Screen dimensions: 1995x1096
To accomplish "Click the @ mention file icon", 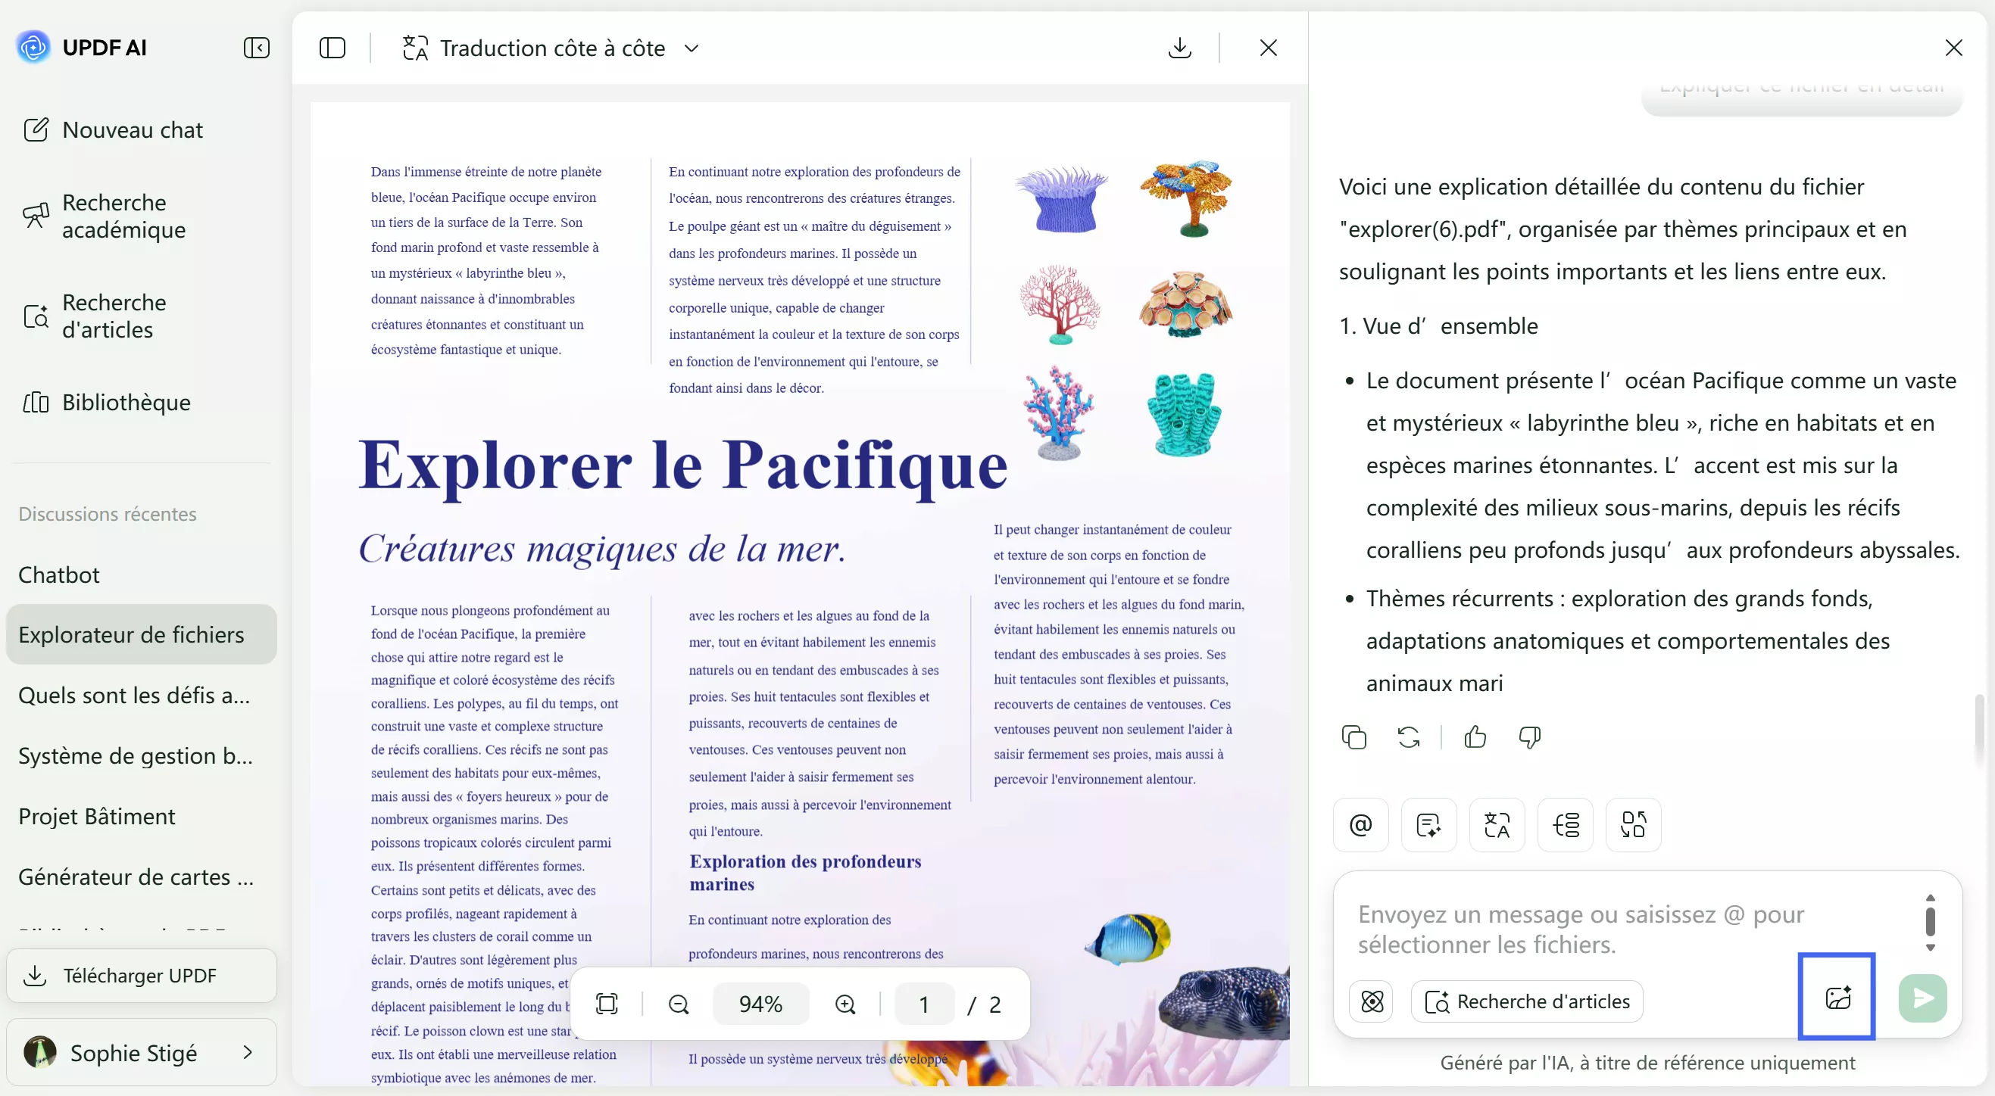I will [x=1361, y=825].
